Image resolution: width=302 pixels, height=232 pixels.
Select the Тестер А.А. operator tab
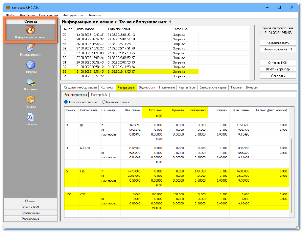[99, 95]
